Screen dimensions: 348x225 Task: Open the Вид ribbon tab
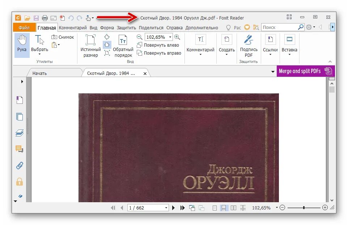[93, 28]
